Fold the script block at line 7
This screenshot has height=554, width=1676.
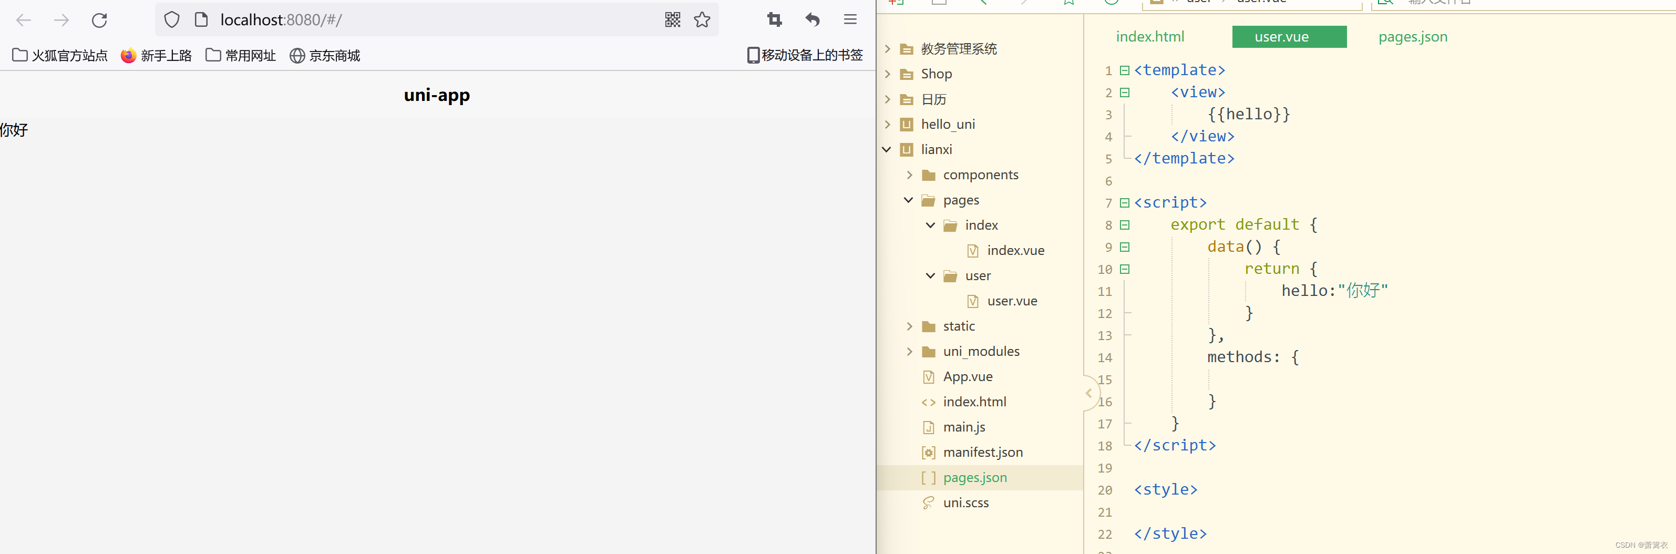click(1124, 203)
